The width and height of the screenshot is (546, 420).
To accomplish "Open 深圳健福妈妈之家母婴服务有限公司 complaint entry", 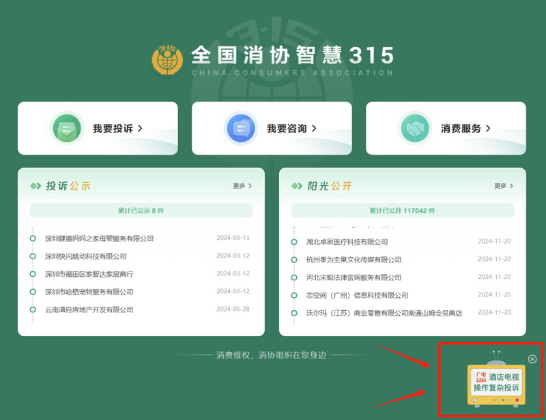I will point(99,239).
